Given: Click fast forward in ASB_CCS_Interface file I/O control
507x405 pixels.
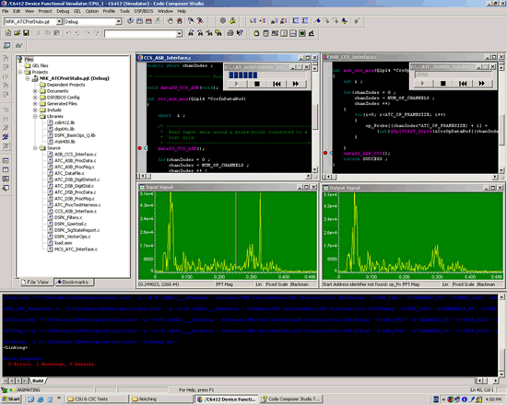Looking at the screenshot, I should click(482, 84).
